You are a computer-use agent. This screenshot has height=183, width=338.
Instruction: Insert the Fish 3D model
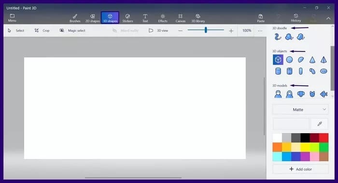pyautogui.click(x=324, y=94)
